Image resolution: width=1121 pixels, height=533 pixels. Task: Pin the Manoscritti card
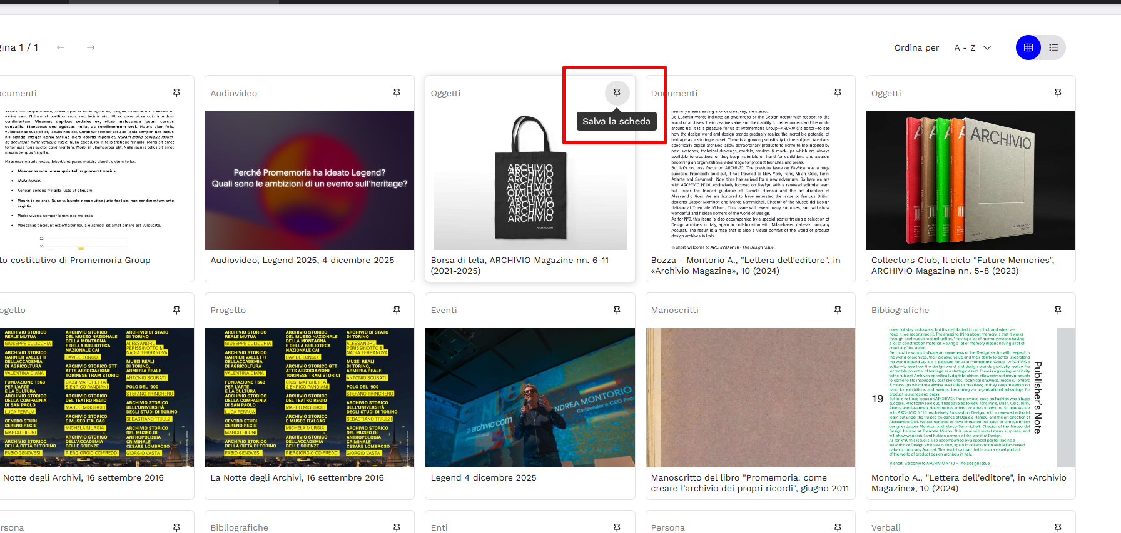point(838,310)
